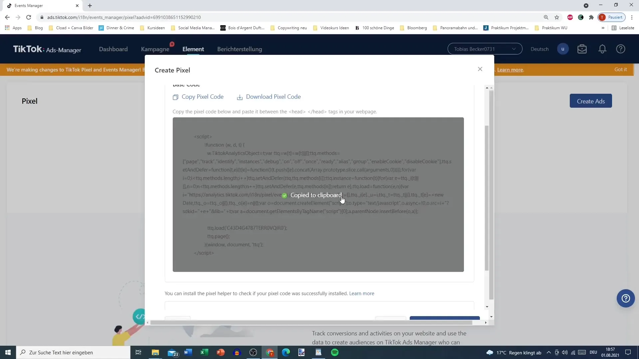Screen dimensions: 639x359
Task: Open the Kampagne tab
Action: (x=155, y=49)
